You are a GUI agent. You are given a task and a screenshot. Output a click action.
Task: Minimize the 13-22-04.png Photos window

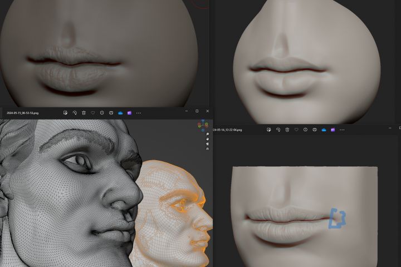[x=390, y=128]
